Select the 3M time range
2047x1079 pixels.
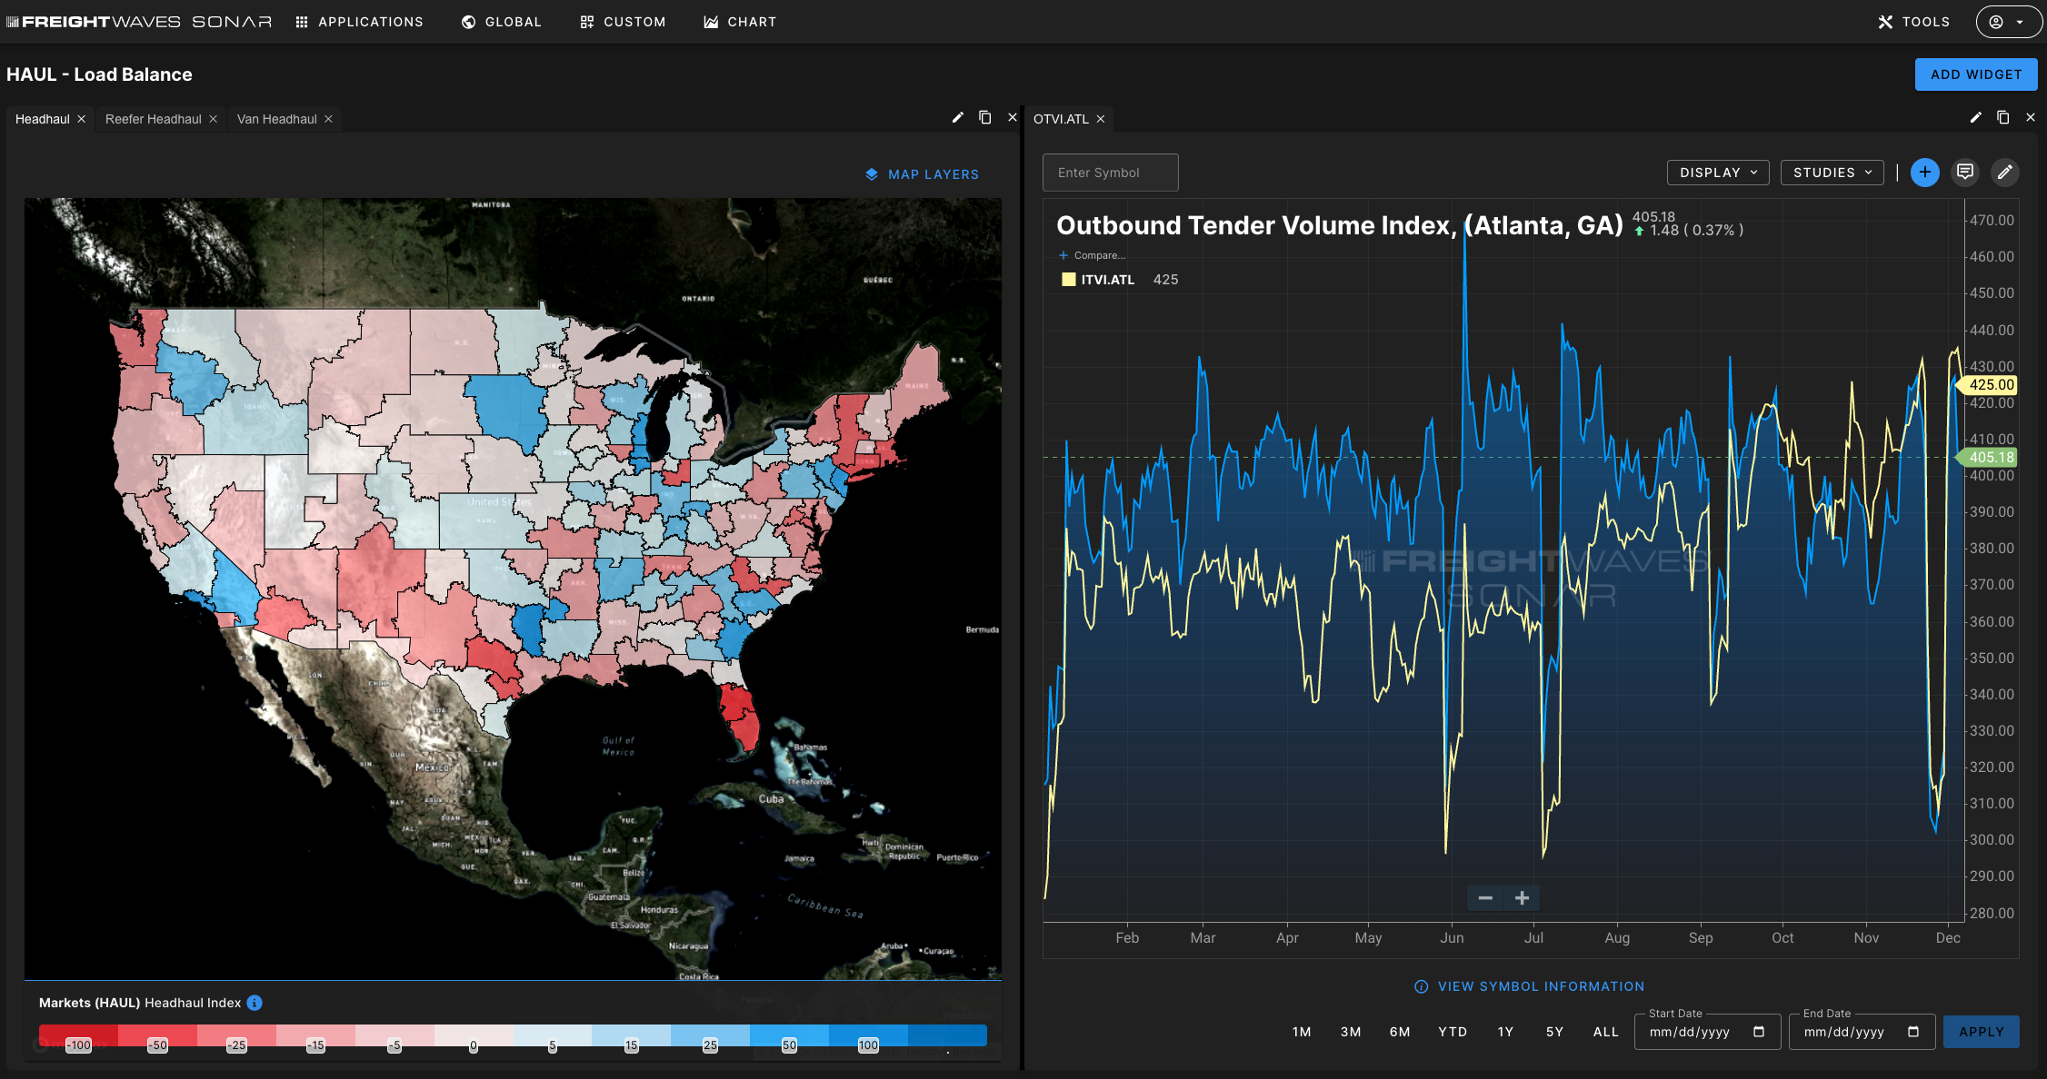(1351, 1032)
